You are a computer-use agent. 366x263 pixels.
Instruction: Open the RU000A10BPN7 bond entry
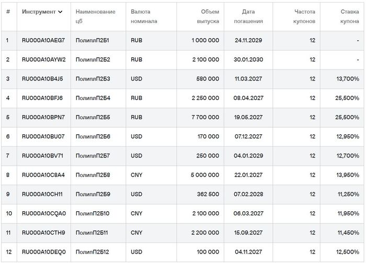point(43,118)
